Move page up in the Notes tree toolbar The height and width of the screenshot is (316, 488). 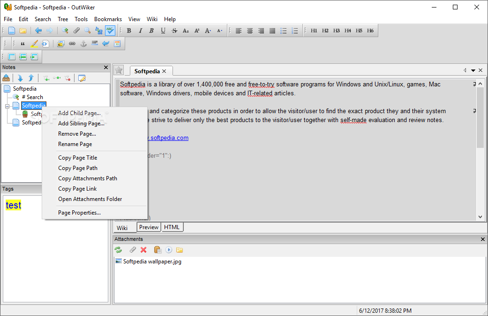point(31,78)
